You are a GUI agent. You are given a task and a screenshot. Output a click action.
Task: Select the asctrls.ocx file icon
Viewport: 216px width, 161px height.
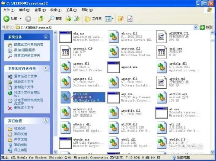[162, 97]
